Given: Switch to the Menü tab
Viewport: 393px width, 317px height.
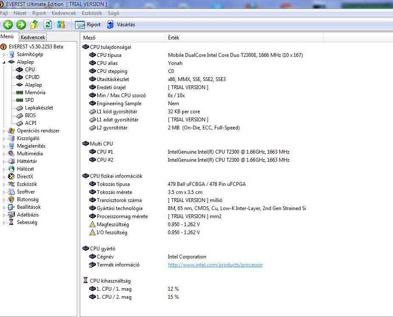Looking at the screenshot, I should click(x=7, y=36).
